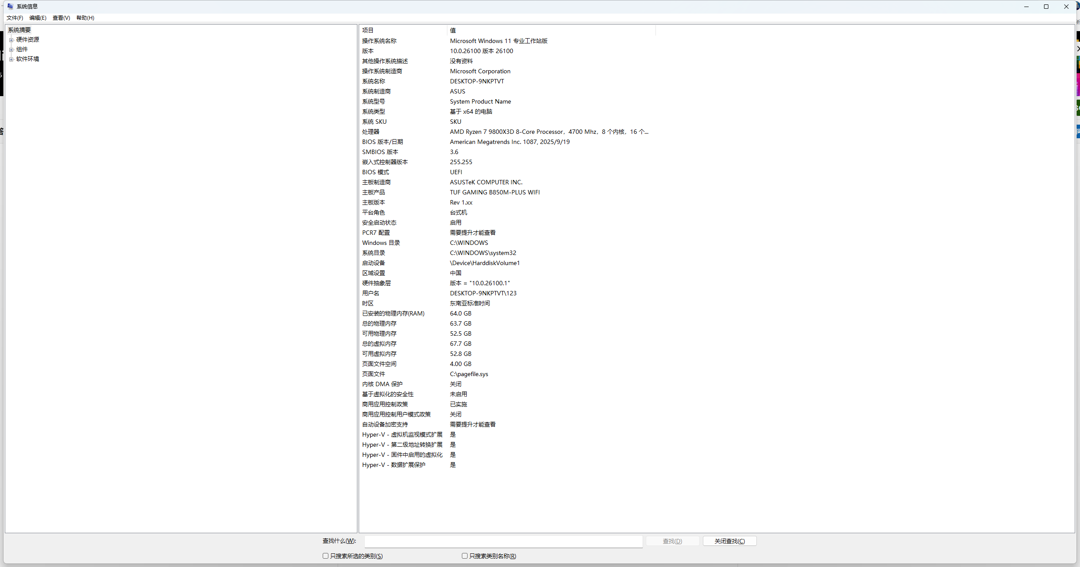This screenshot has width=1080, height=567.
Task: Click the System Information app icon in title bar
Action: [11, 6]
